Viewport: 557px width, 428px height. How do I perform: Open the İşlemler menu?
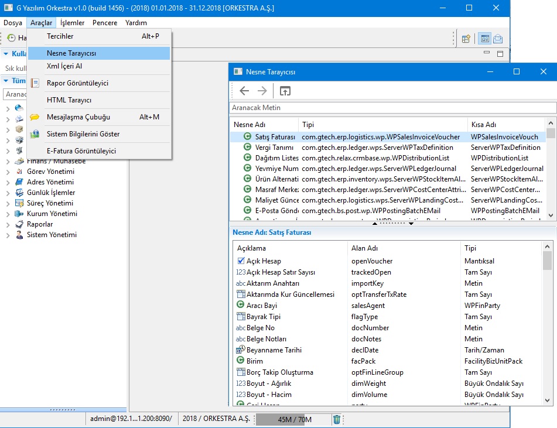[x=72, y=23]
